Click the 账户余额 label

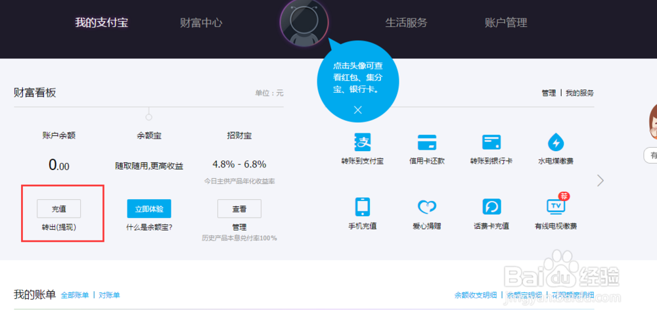59,136
